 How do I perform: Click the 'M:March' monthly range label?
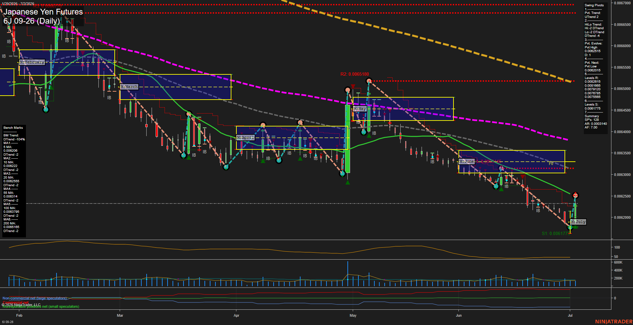coord(129,87)
